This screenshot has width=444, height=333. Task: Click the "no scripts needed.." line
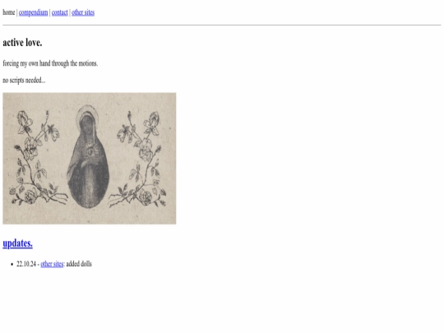click(24, 81)
